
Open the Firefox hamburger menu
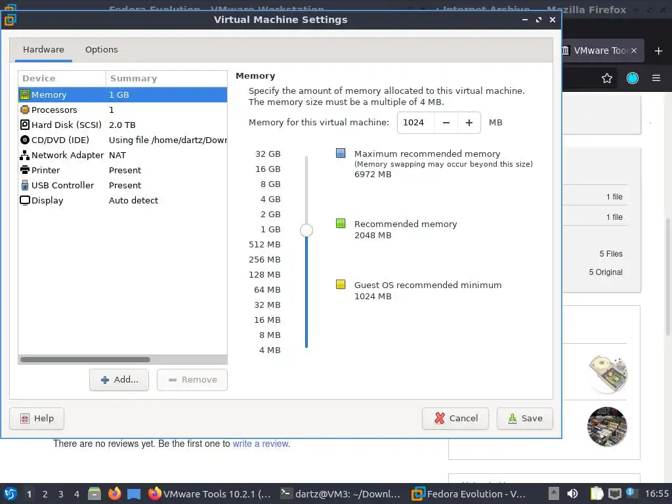point(656,78)
